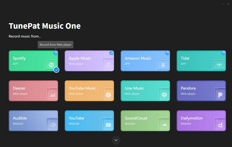Click the Pandora P logo icon
232x147 pixels.
[220, 95]
